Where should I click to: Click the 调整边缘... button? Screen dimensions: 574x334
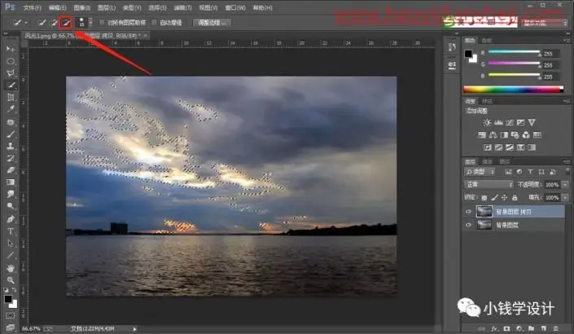point(212,23)
